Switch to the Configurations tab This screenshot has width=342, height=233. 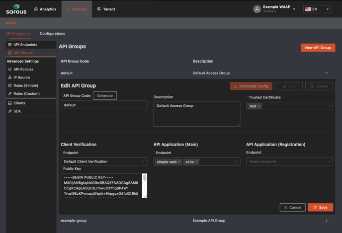(52, 34)
